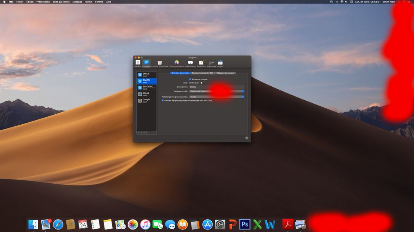
Task: Launch Photoshop from the Dock
Action: click(245, 224)
